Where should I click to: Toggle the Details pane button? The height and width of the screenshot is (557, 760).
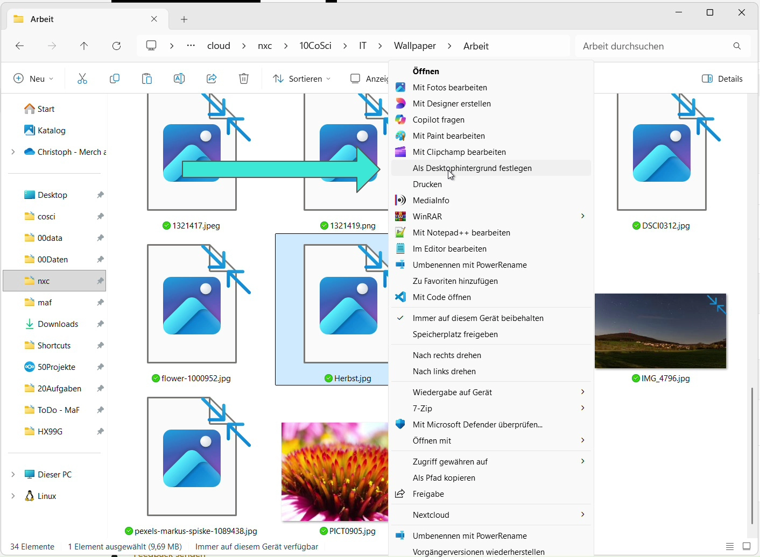723,78
